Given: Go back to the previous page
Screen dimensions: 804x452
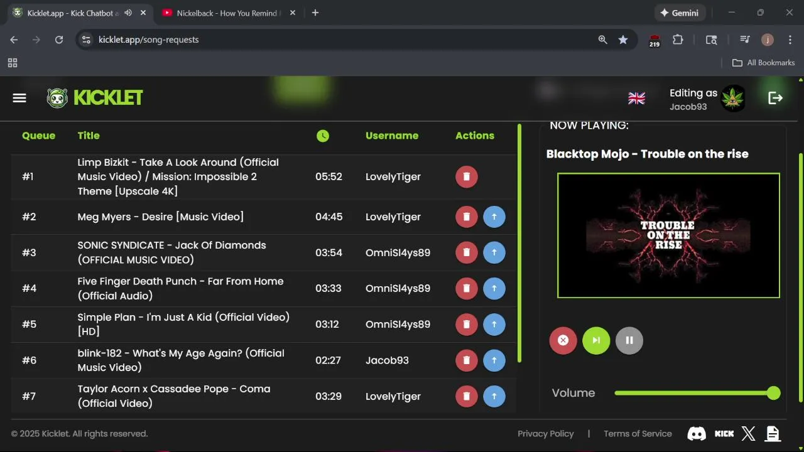Looking at the screenshot, I should coord(14,40).
